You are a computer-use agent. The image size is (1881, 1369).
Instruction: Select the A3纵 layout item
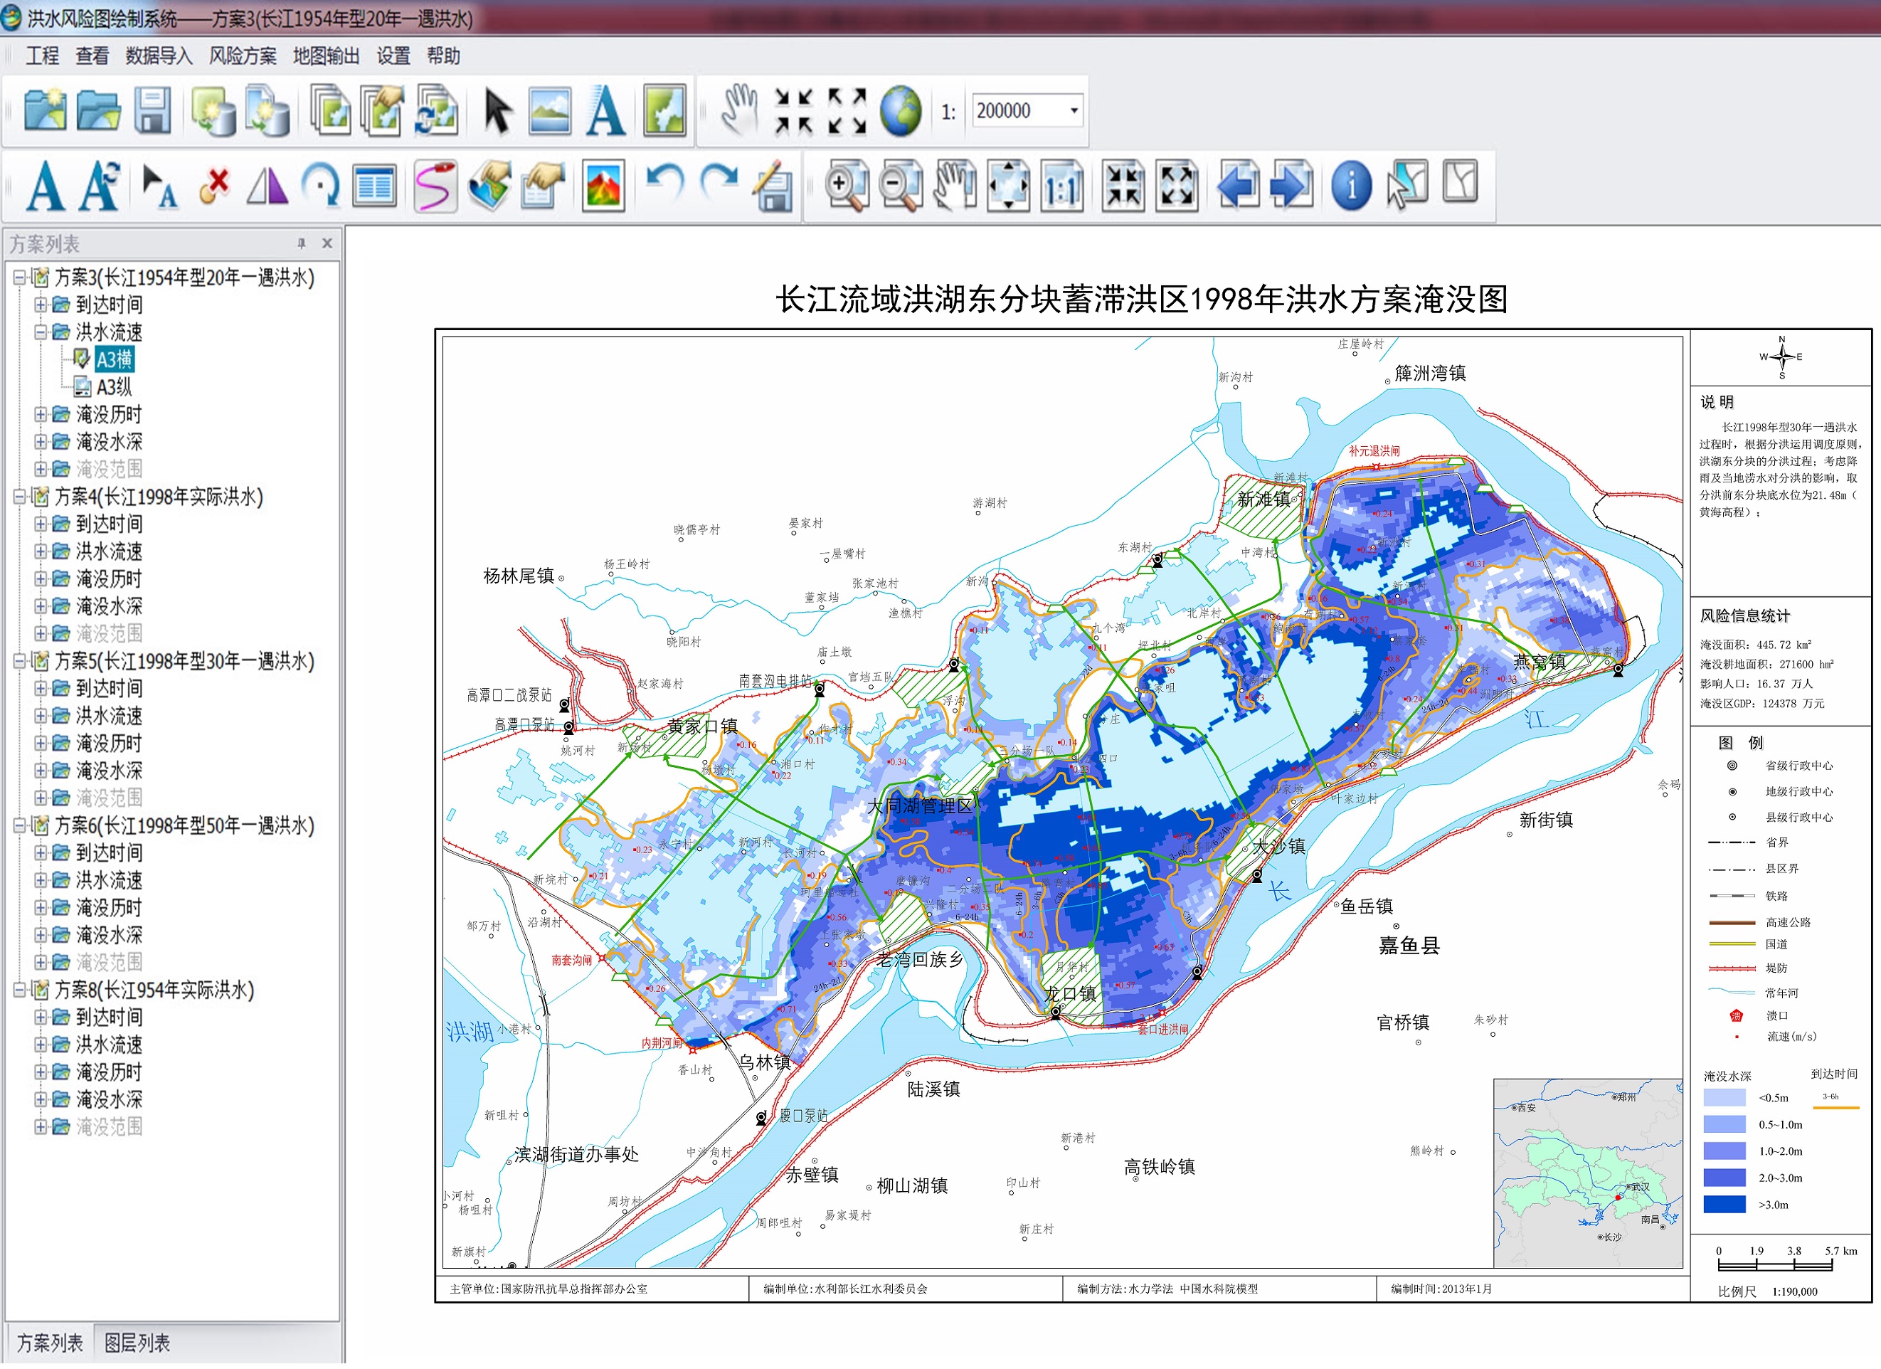point(114,386)
